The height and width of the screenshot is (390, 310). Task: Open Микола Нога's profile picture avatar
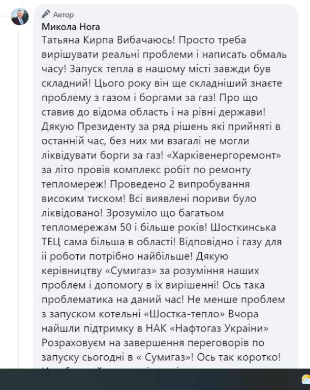tap(19, 17)
